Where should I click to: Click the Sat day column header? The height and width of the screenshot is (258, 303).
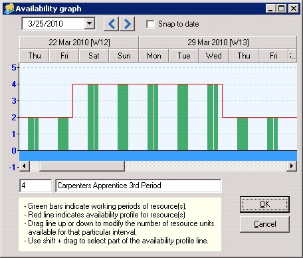[x=94, y=56]
